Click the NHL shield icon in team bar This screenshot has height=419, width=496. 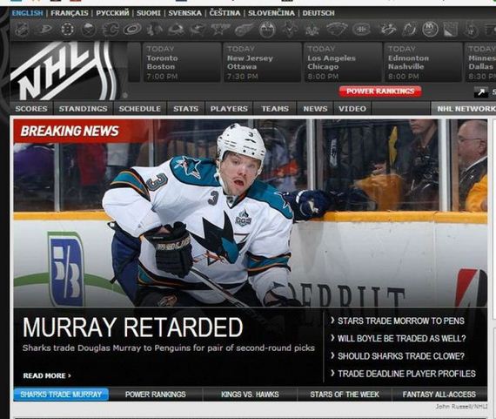(22, 30)
